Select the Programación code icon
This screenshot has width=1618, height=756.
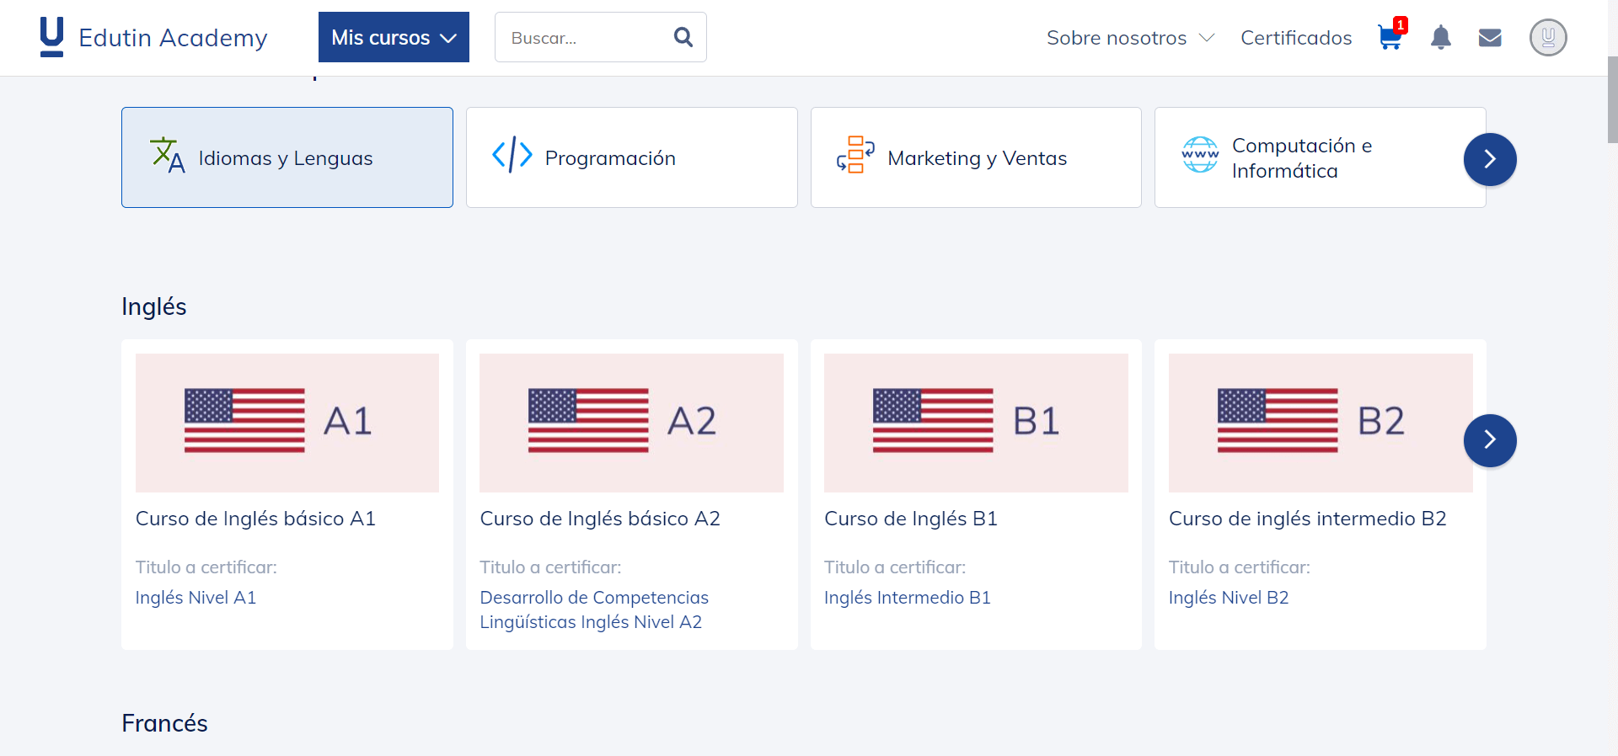(512, 155)
